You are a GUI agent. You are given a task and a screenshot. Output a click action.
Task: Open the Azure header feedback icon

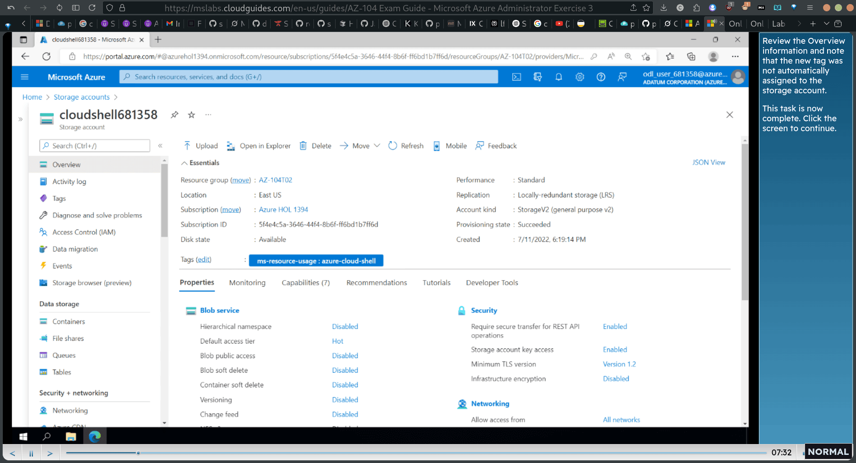(x=622, y=77)
